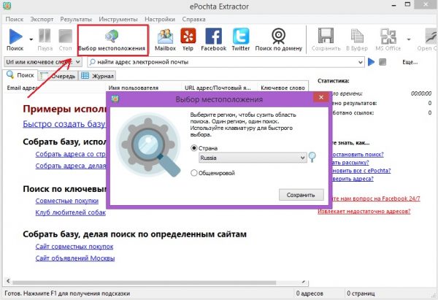Open Совместные покупки link
The height and width of the screenshot is (300, 438).
tap(67, 201)
